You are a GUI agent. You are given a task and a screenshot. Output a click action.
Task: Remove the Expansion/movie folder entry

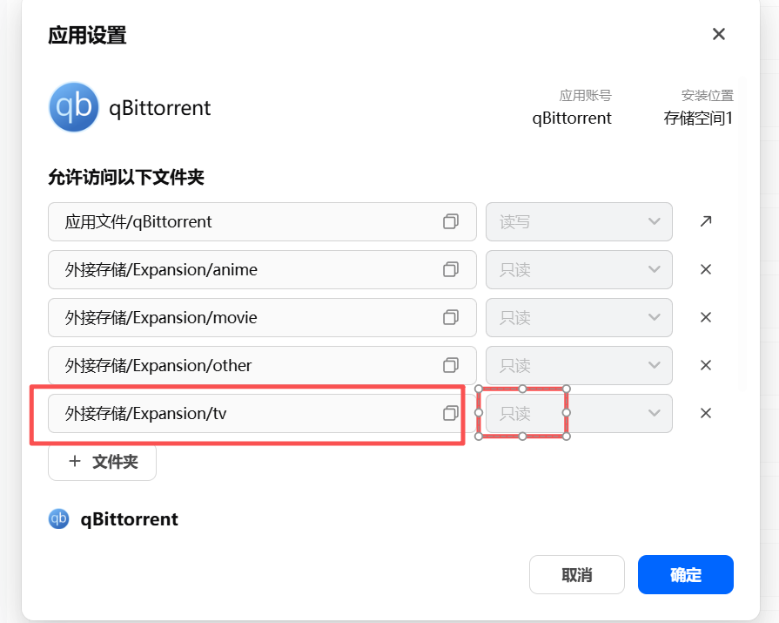pos(706,318)
